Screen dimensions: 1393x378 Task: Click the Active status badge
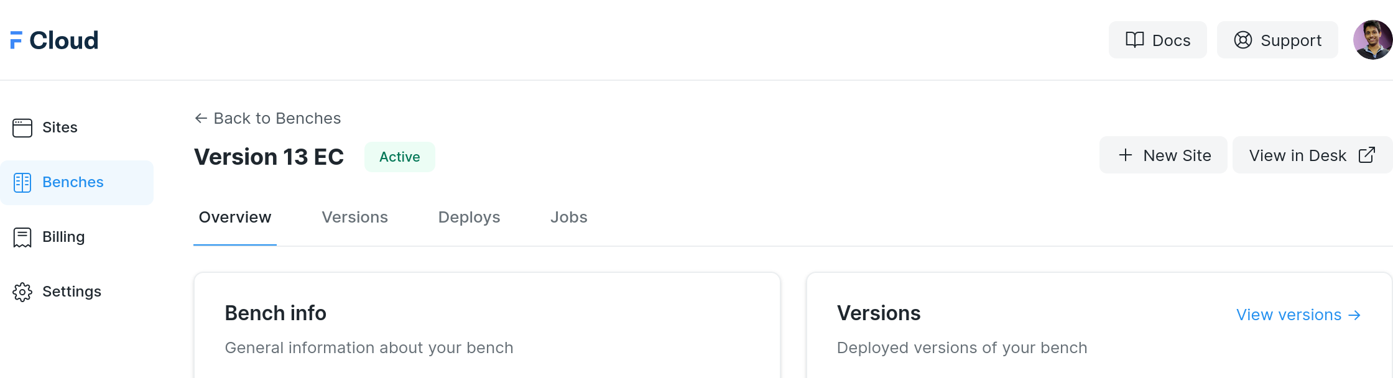(x=400, y=157)
